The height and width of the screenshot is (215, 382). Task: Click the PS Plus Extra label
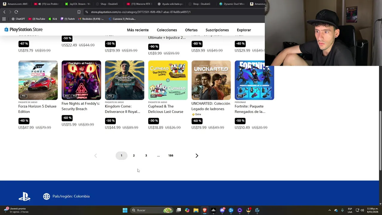(196, 114)
